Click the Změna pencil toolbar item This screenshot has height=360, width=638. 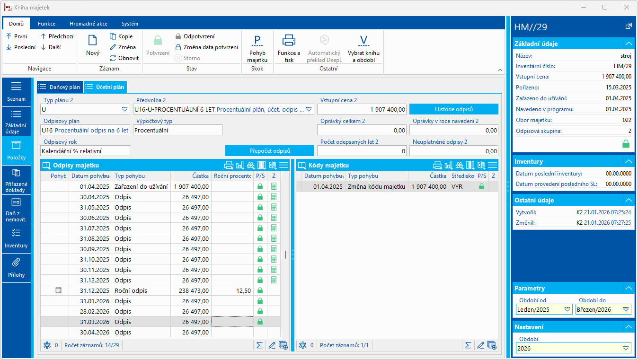coord(123,47)
